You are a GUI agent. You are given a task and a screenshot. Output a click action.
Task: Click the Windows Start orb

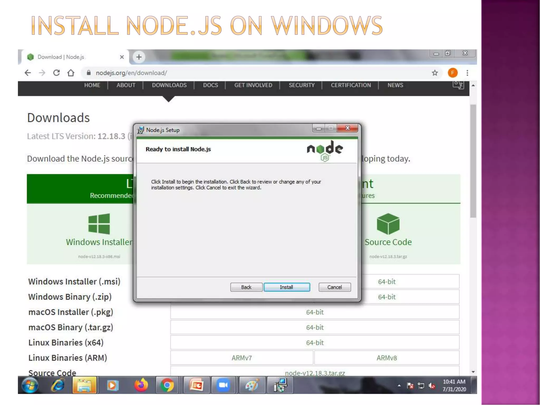[30, 385]
